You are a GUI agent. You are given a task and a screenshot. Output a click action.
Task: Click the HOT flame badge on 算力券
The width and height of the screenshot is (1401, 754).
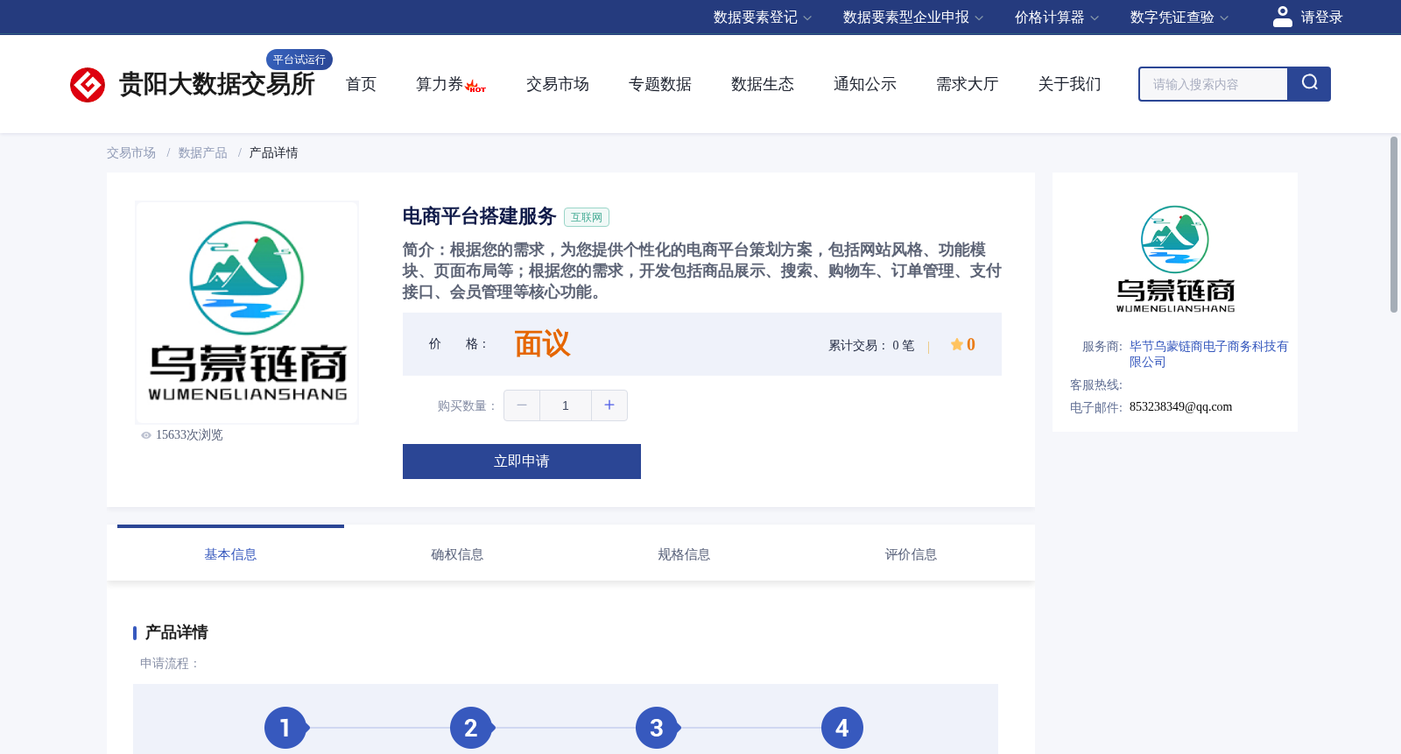click(x=475, y=86)
